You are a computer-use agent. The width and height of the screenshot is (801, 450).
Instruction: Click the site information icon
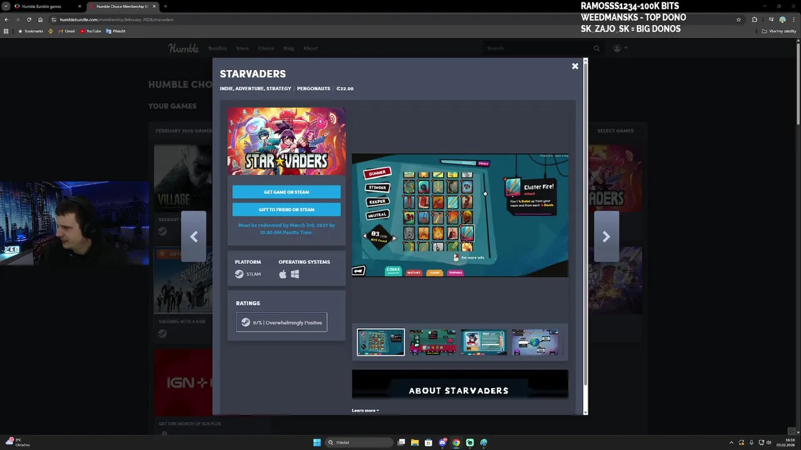(x=54, y=19)
